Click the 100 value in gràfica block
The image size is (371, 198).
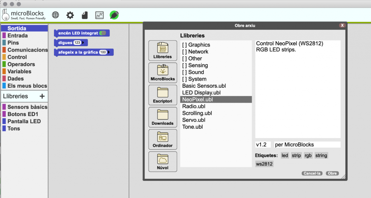pos(103,52)
